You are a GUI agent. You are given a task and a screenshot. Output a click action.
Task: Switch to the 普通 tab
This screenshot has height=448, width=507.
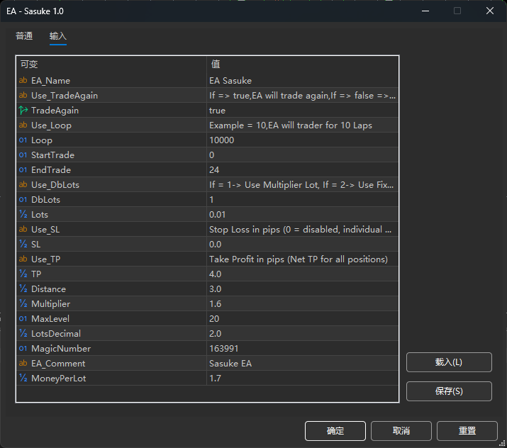click(24, 36)
